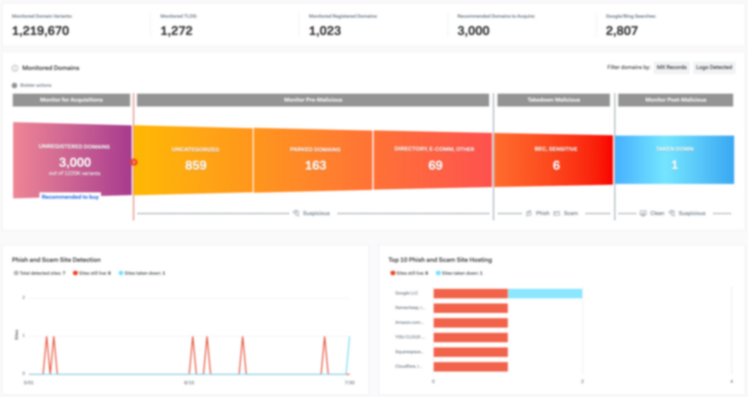
Task: Open Directory, E-Comm, Other 69 segment
Action: tap(433, 160)
